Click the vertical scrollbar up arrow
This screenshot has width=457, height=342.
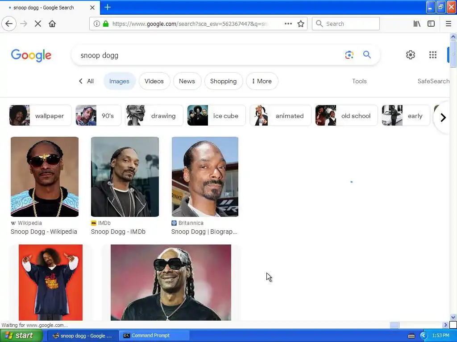click(x=453, y=37)
